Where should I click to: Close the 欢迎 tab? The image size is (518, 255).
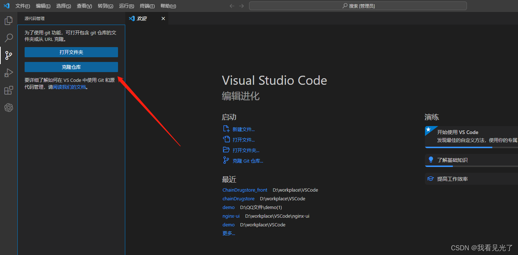pos(163,18)
